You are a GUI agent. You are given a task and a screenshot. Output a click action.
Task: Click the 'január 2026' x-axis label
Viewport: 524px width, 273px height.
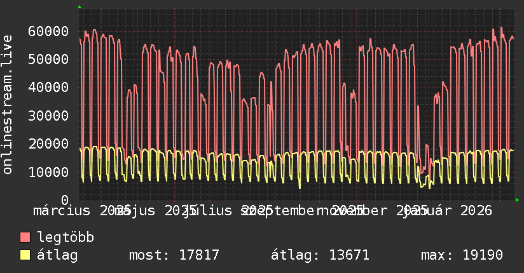click(x=447, y=211)
